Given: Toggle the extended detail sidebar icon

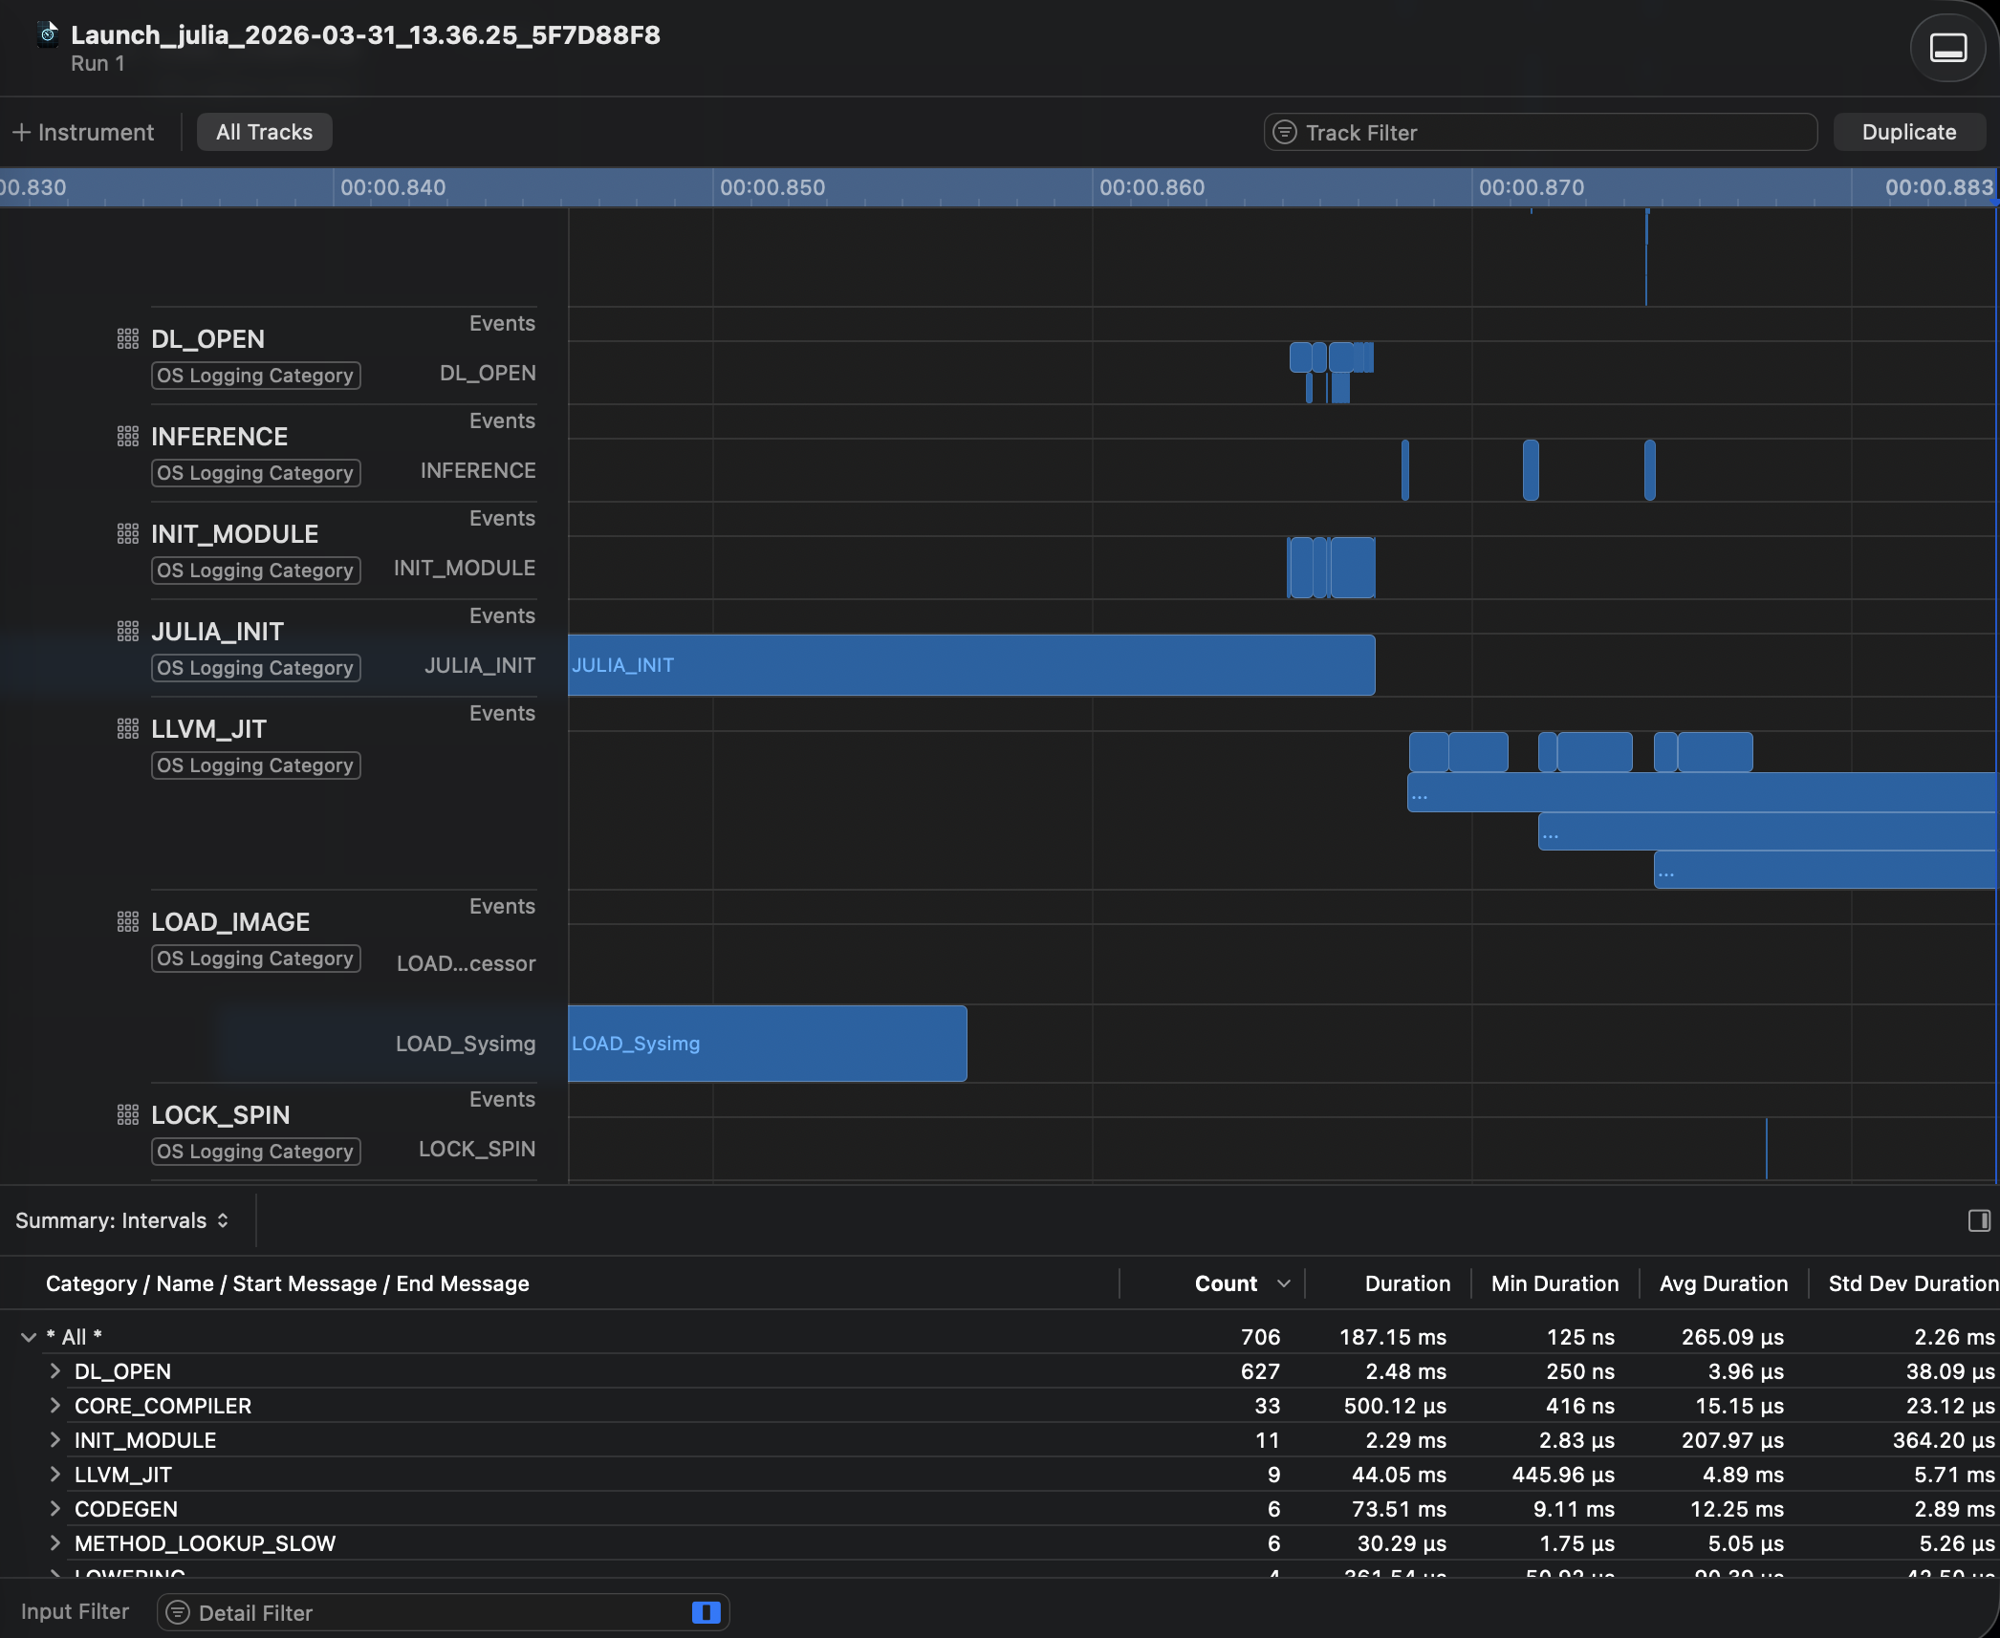Looking at the screenshot, I should coord(1979,1220).
